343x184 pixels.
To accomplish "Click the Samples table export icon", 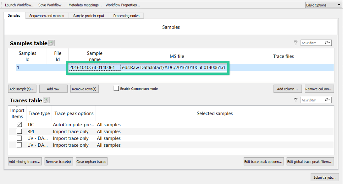I will (x=52, y=43).
